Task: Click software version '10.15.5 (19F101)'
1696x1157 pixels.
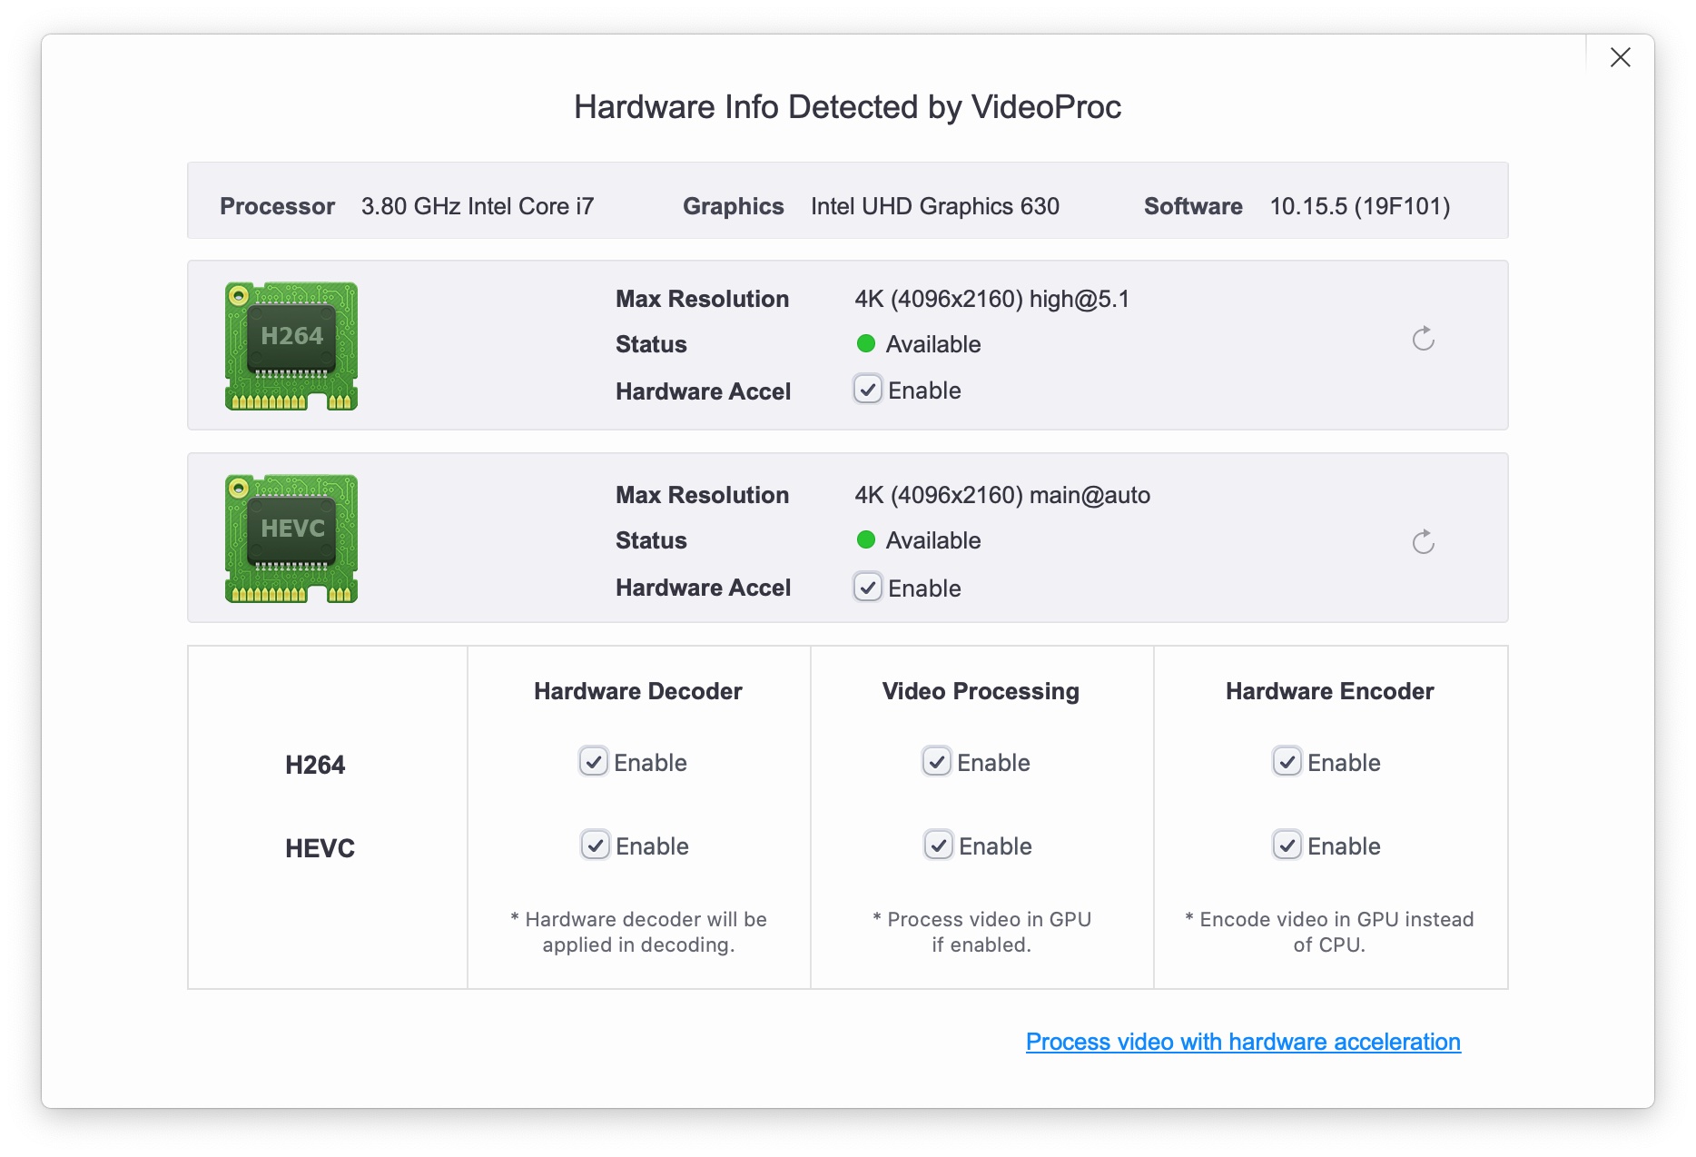Action: pos(1360,206)
